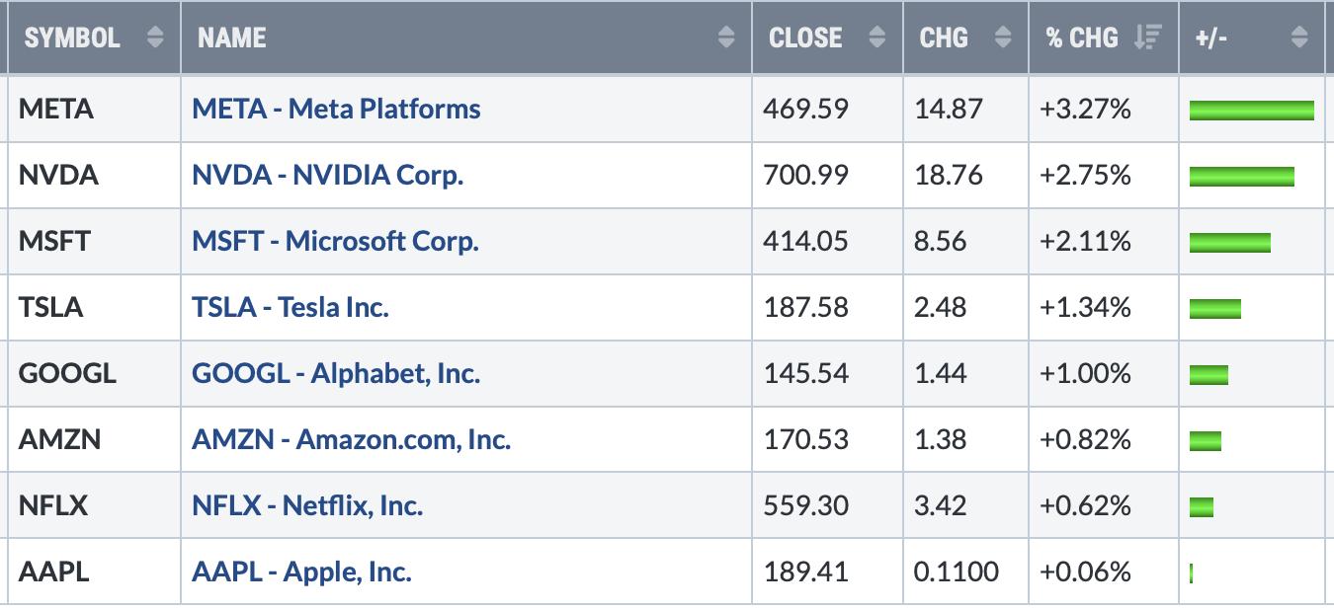Select the TSLA symbol cell
Image resolution: width=1334 pixels, height=610 pixels.
point(94,307)
